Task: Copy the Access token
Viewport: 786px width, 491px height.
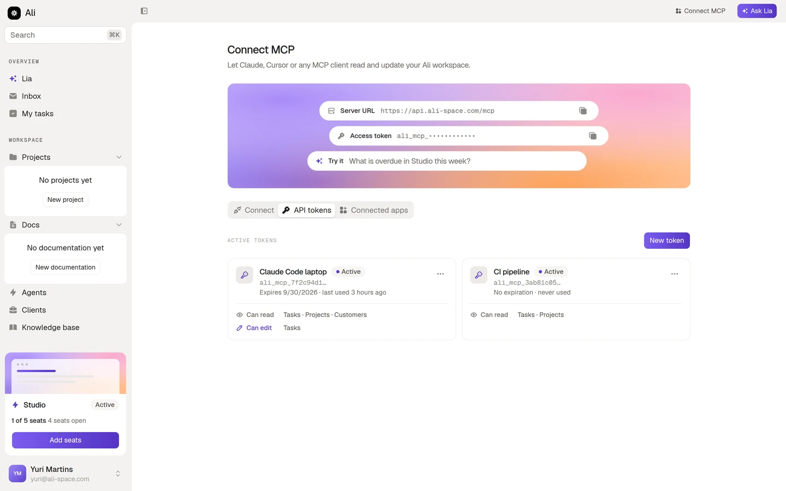Action: [x=593, y=136]
